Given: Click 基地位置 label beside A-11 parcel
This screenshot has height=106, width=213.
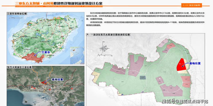Looking at the screenshot, I should (x=195, y=64).
